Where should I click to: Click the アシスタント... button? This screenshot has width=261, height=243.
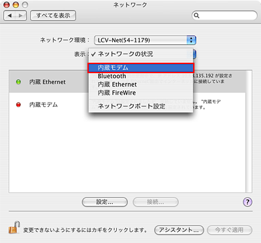pyautogui.click(x=179, y=230)
